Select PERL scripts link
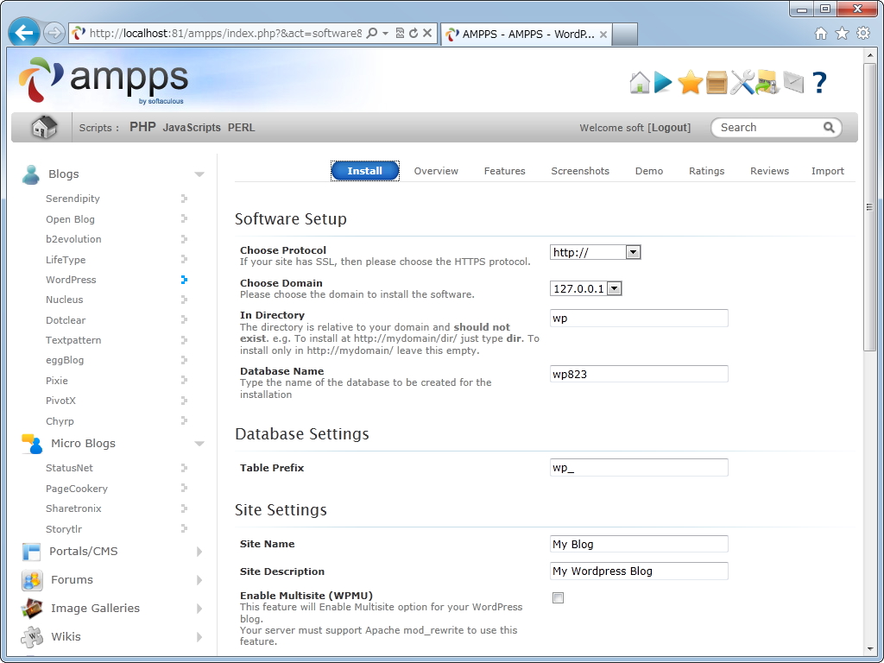Viewport: 884px width, 663px height. click(x=242, y=128)
